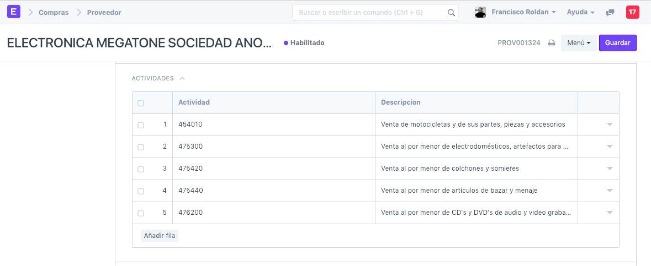Click the Actividad column header
Screen dimensions: 651x266
coord(274,103)
